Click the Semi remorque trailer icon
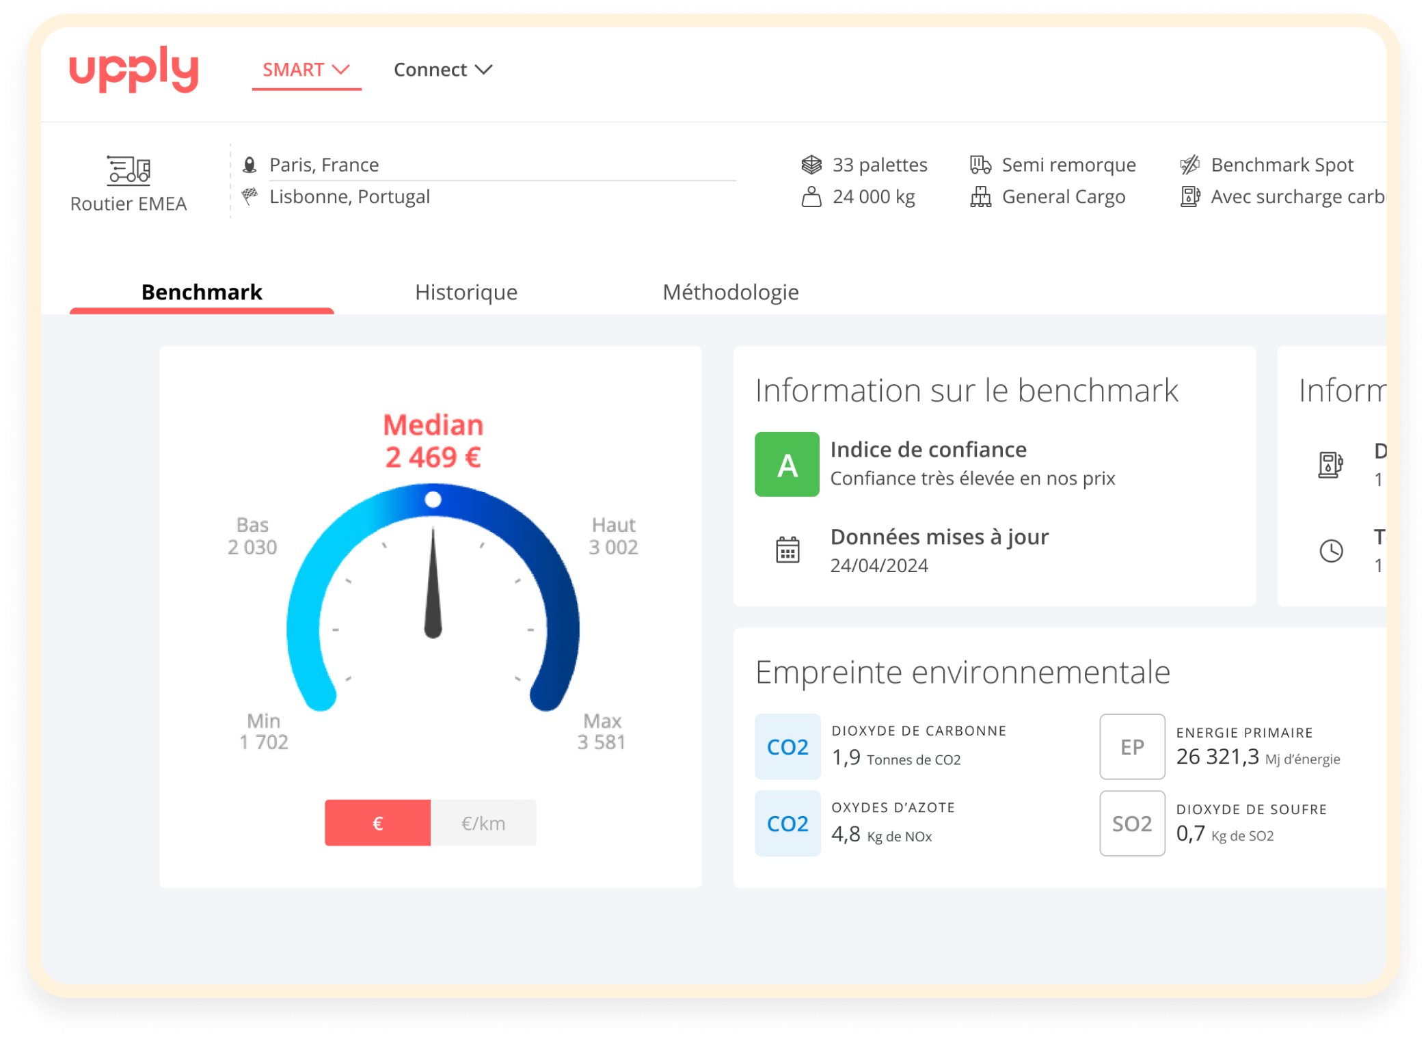Image resolution: width=1428 pixels, height=1039 pixels. coord(980,165)
